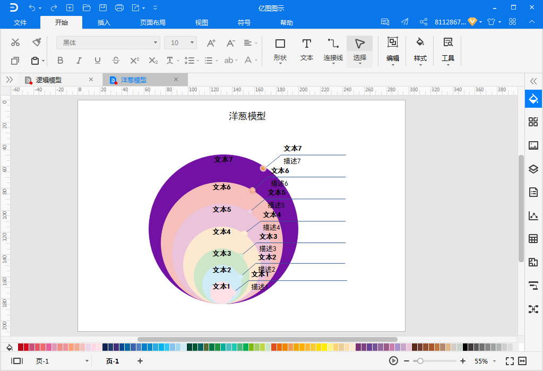This screenshot has height=371, width=543.
Task: Toggle Strikethrough formatting
Action: click(116, 61)
